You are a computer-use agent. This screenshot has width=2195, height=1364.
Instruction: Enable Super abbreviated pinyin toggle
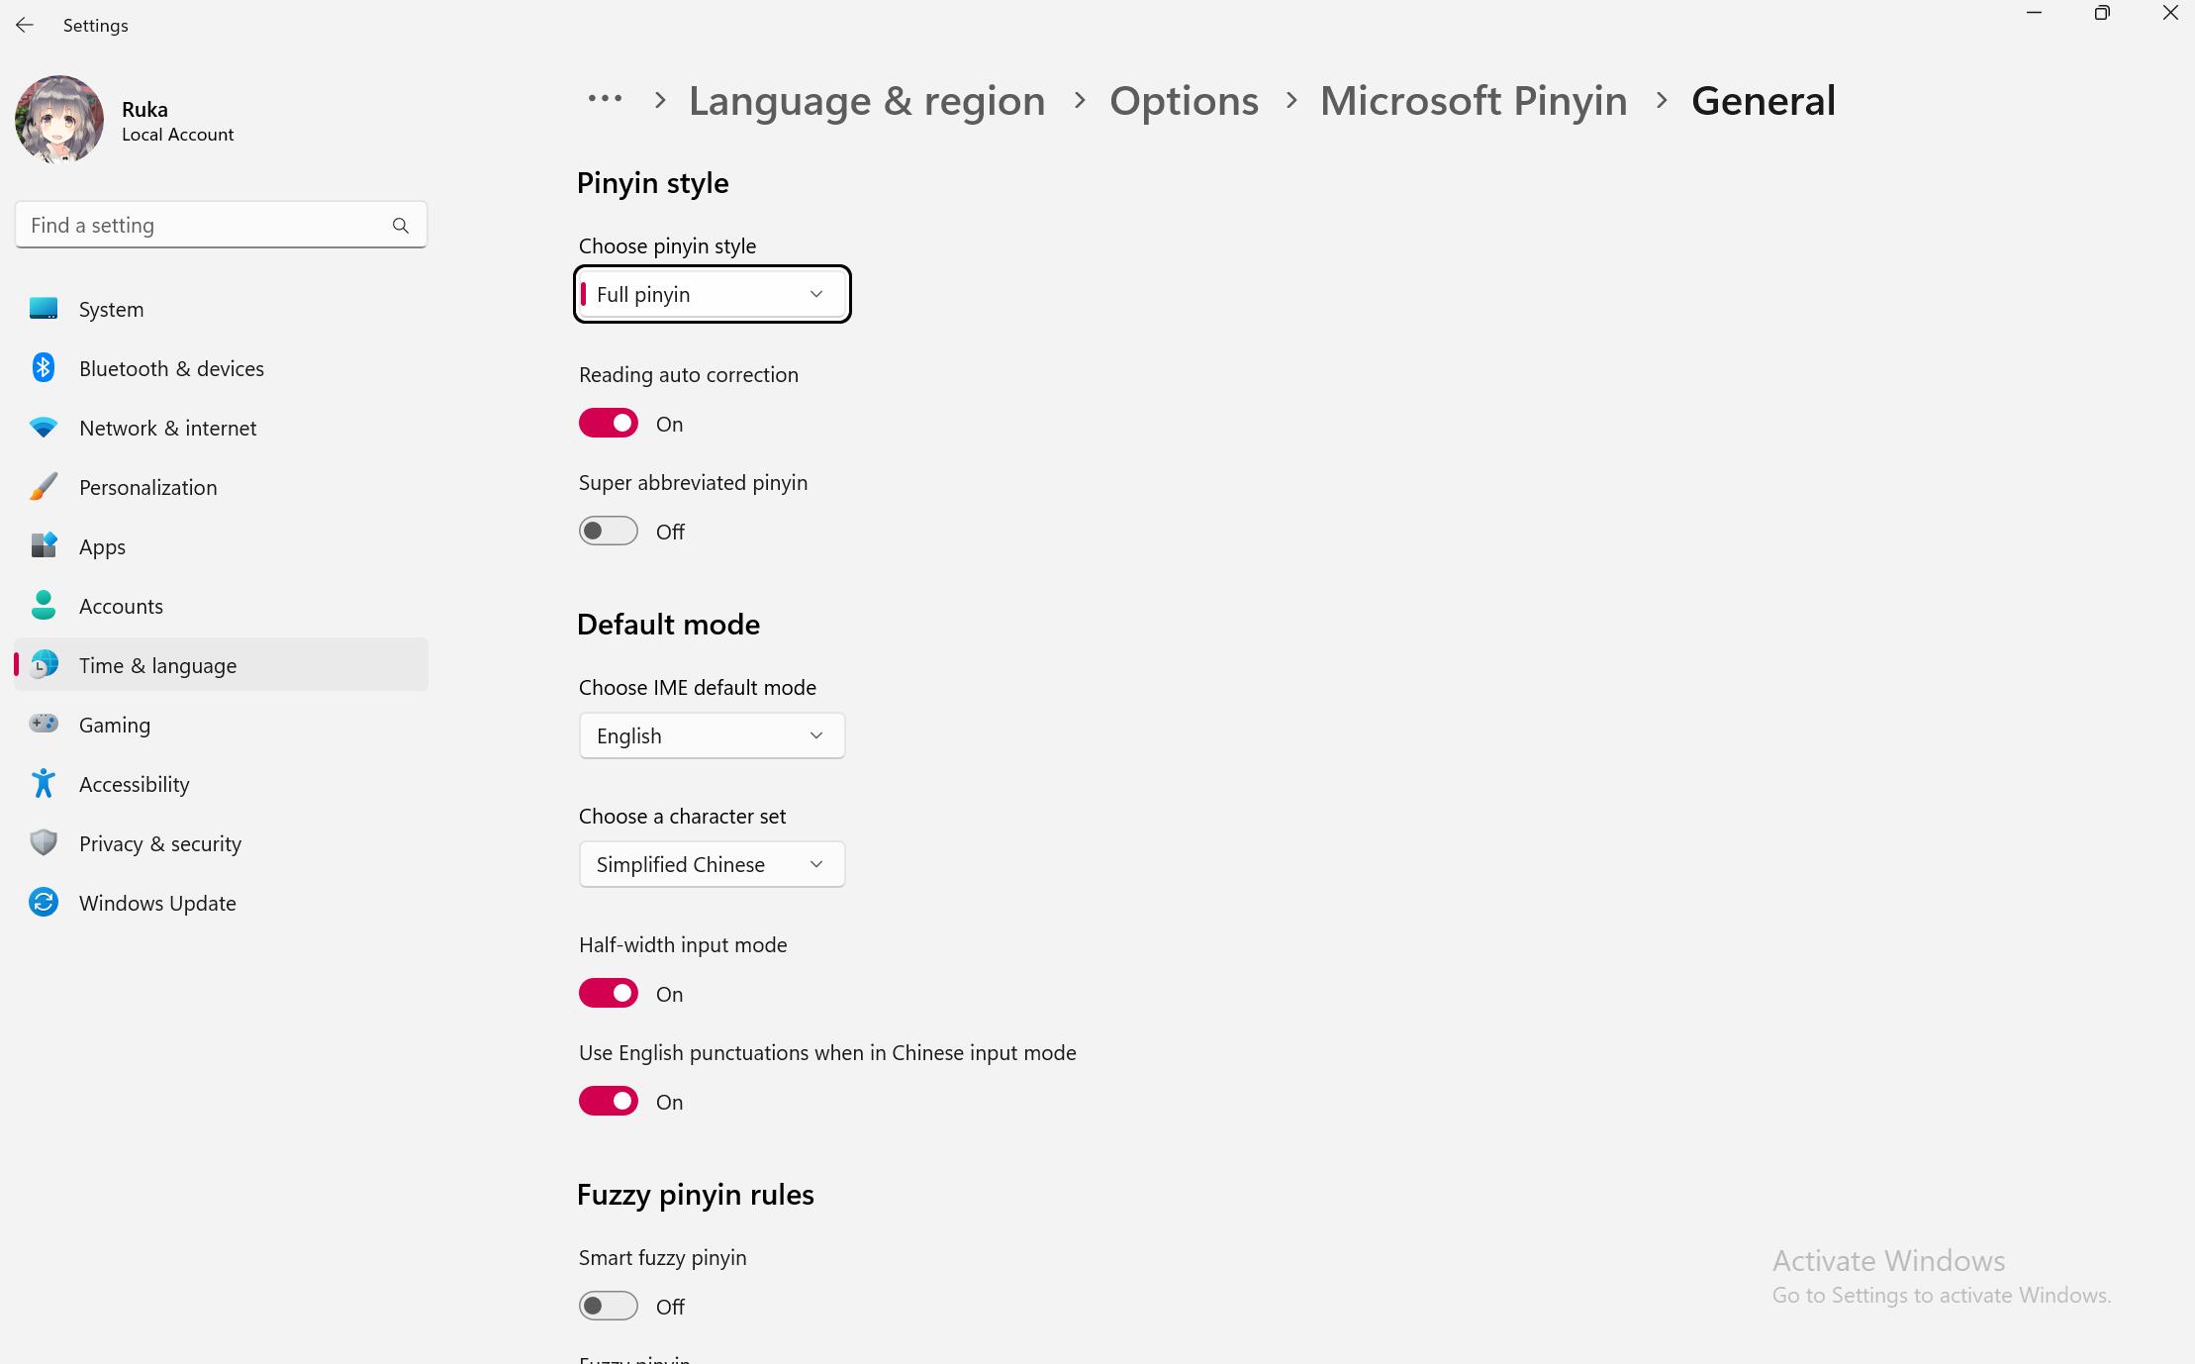click(x=609, y=532)
